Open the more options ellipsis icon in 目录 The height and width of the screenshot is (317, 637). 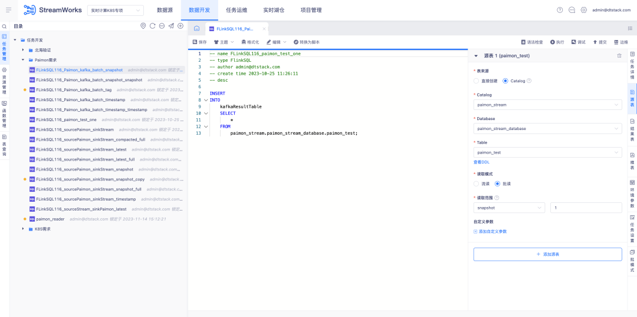(162, 26)
